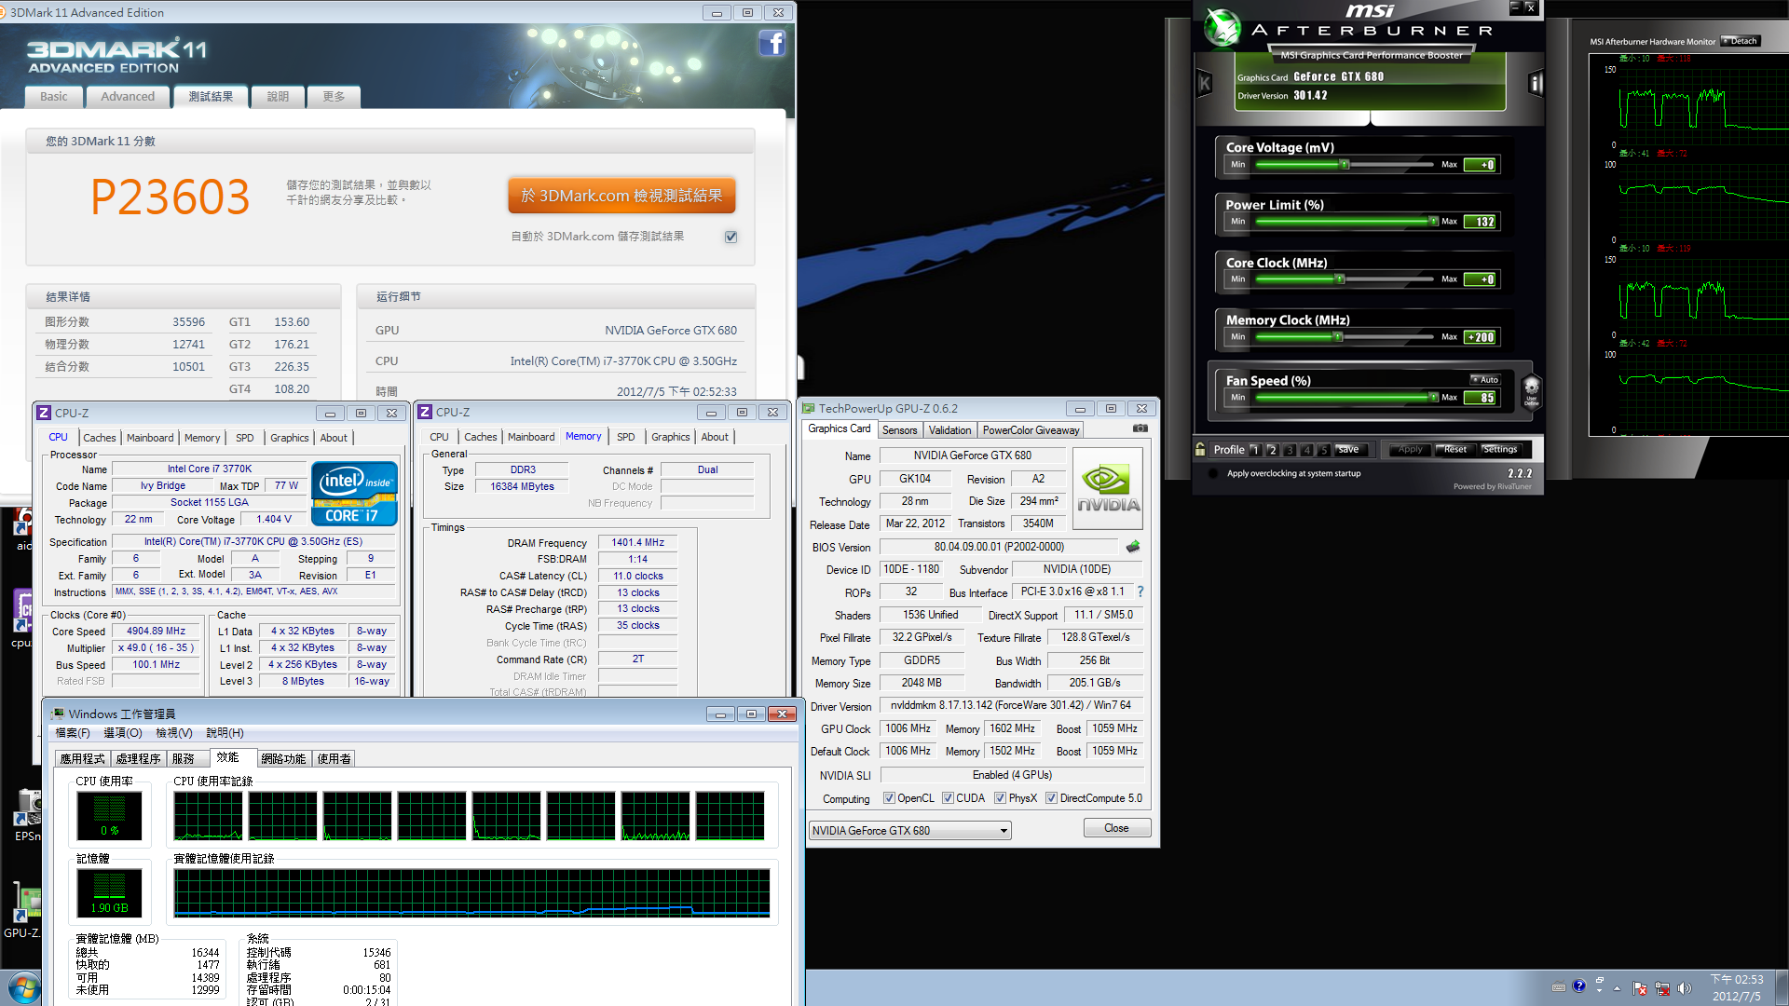Click the Power Limit 132 value field
Viewport: 1789px width, 1006px height.
coord(1480,222)
